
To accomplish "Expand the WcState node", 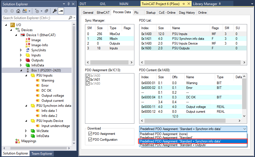I will coord(26,131).
